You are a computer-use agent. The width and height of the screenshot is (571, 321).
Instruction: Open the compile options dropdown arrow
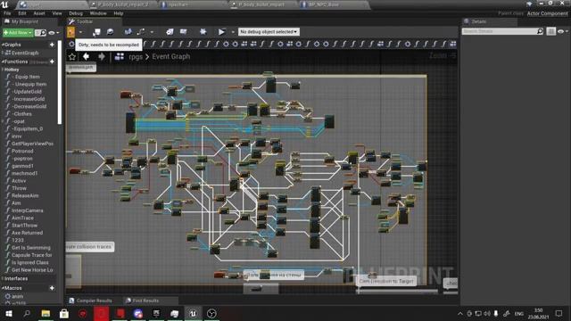click(x=80, y=32)
